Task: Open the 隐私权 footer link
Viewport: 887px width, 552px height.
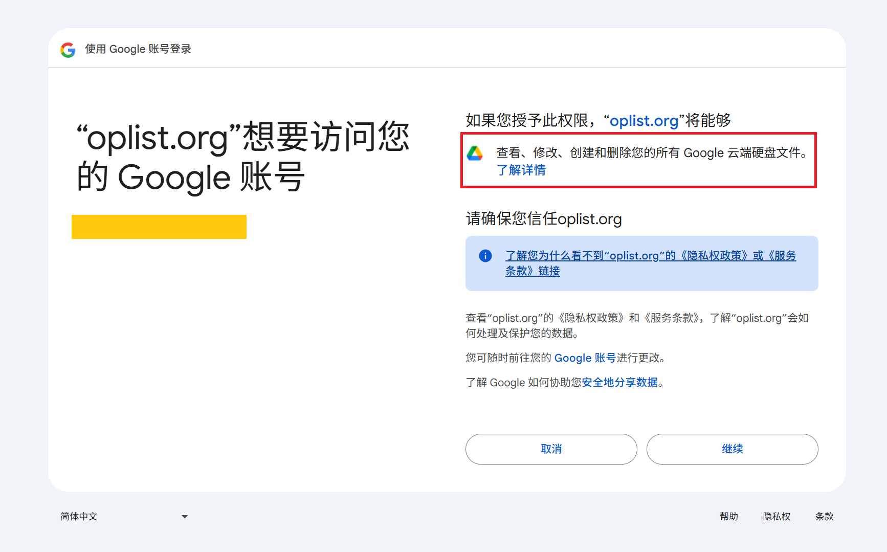Action: point(777,516)
